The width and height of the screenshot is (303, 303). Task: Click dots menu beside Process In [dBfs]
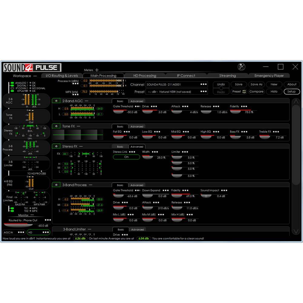point(75,84)
